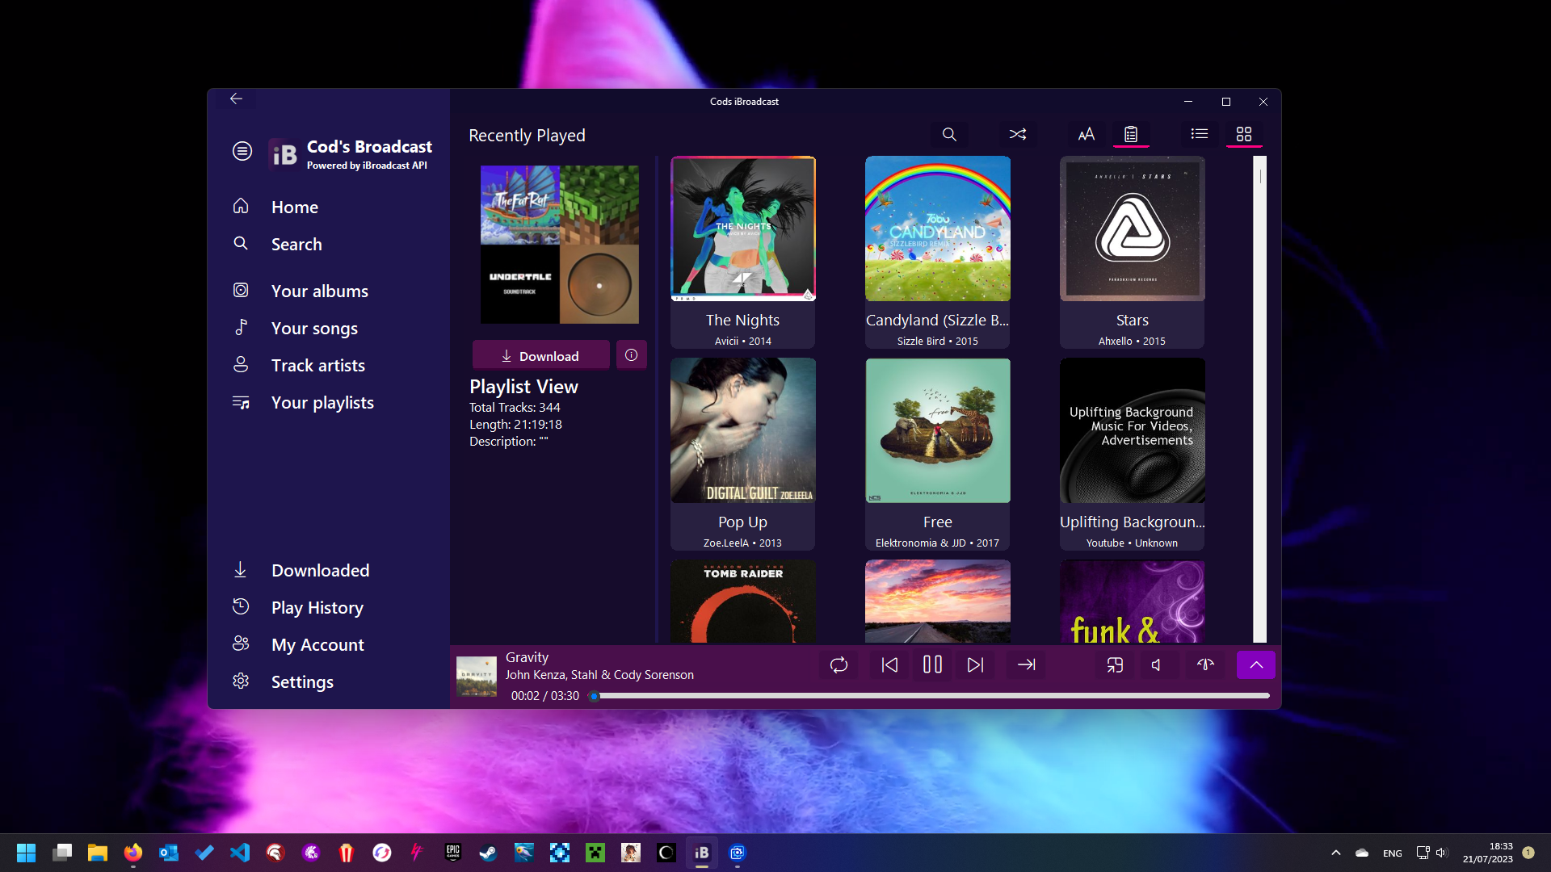This screenshot has height=872, width=1551.
Task: Open the Your playlists section
Action: [322, 402]
